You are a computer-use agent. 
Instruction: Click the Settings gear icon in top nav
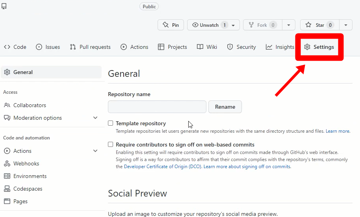click(x=307, y=47)
